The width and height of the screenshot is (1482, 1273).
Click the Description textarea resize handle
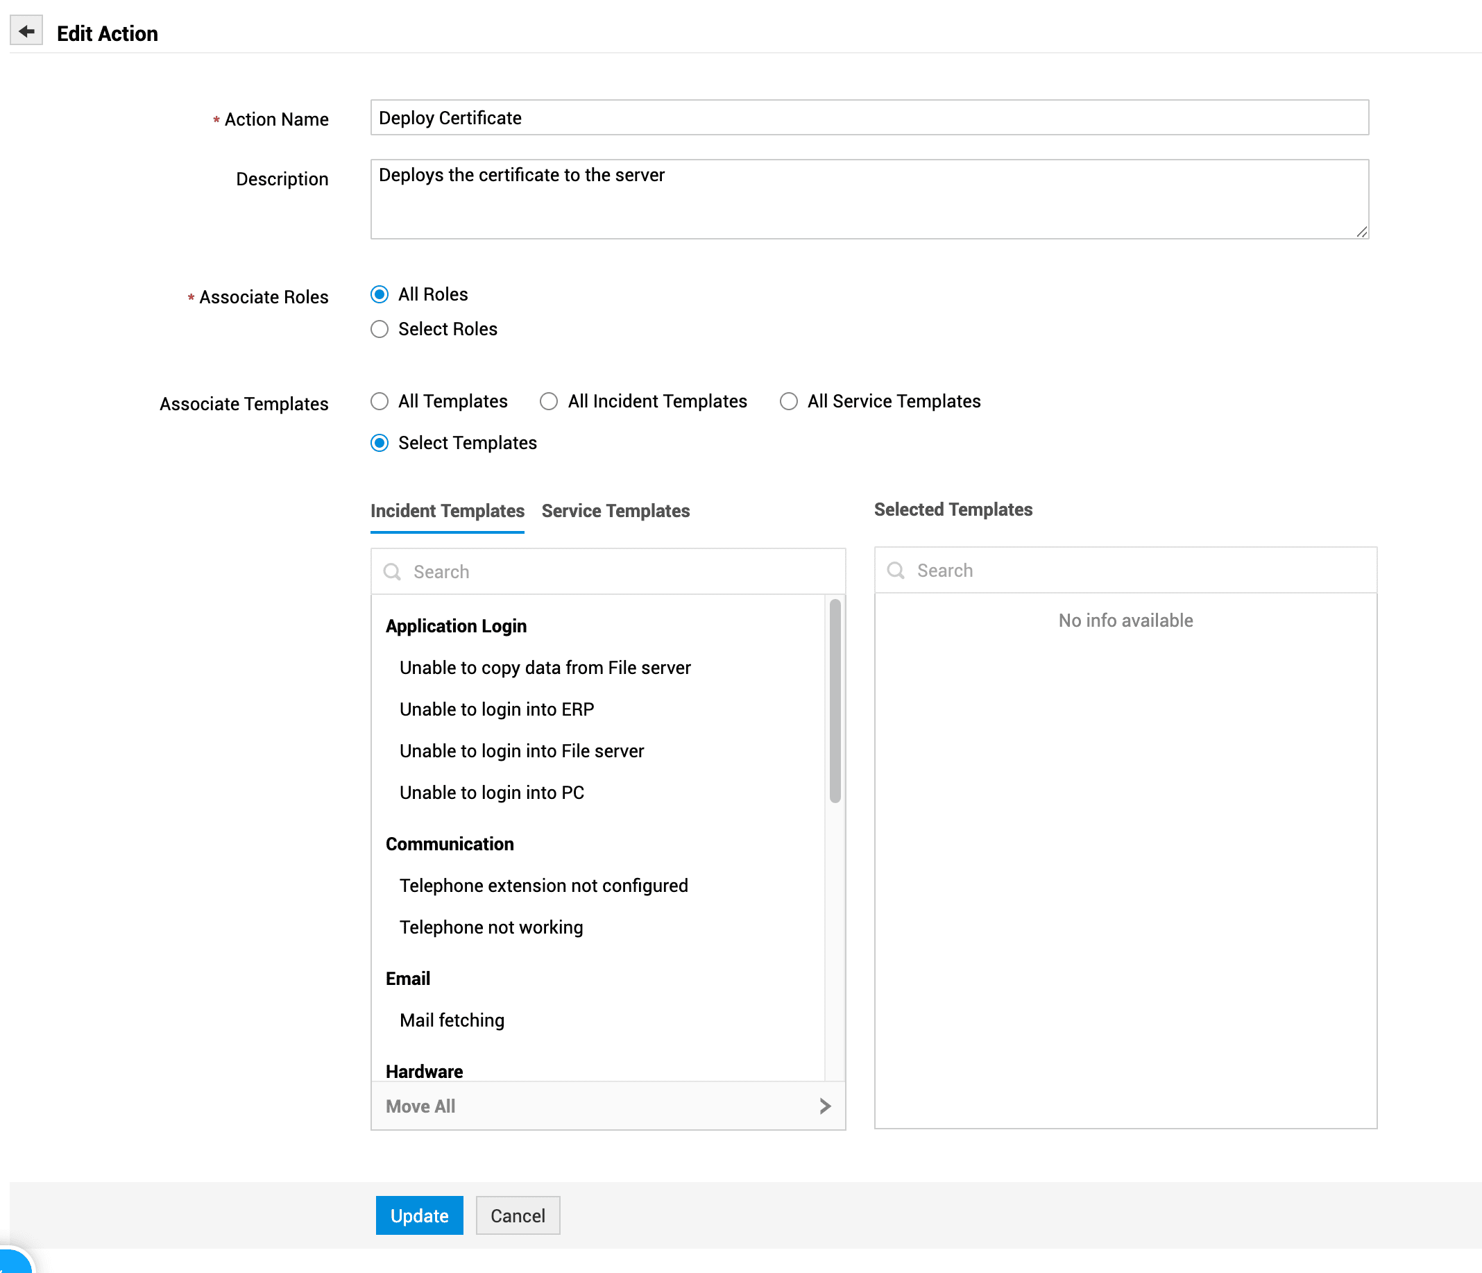click(x=1361, y=232)
